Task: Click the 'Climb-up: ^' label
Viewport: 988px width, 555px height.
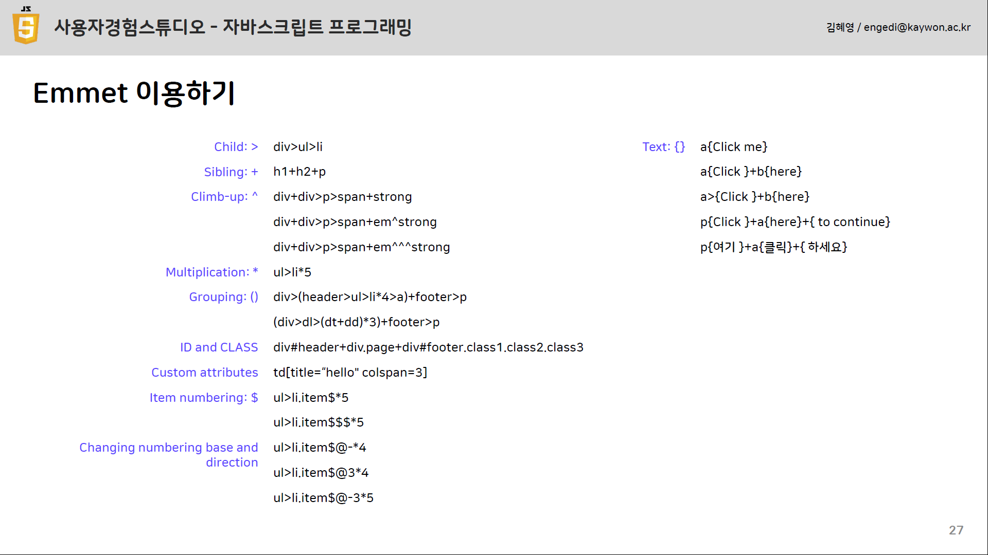Action: (x=224, y=197)
